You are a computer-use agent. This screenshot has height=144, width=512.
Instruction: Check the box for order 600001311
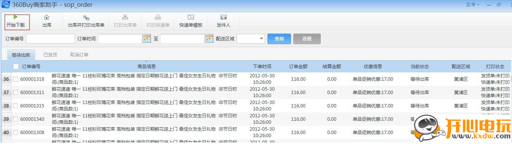(15, 93)
